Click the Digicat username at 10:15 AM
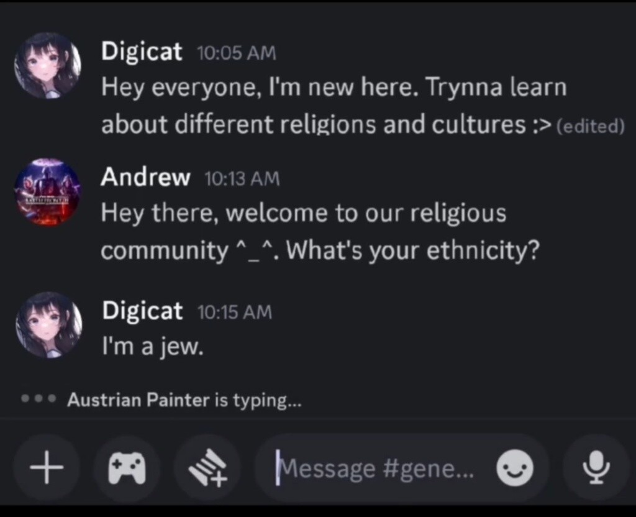Screen dimensions: 636x517 point(142,311)
